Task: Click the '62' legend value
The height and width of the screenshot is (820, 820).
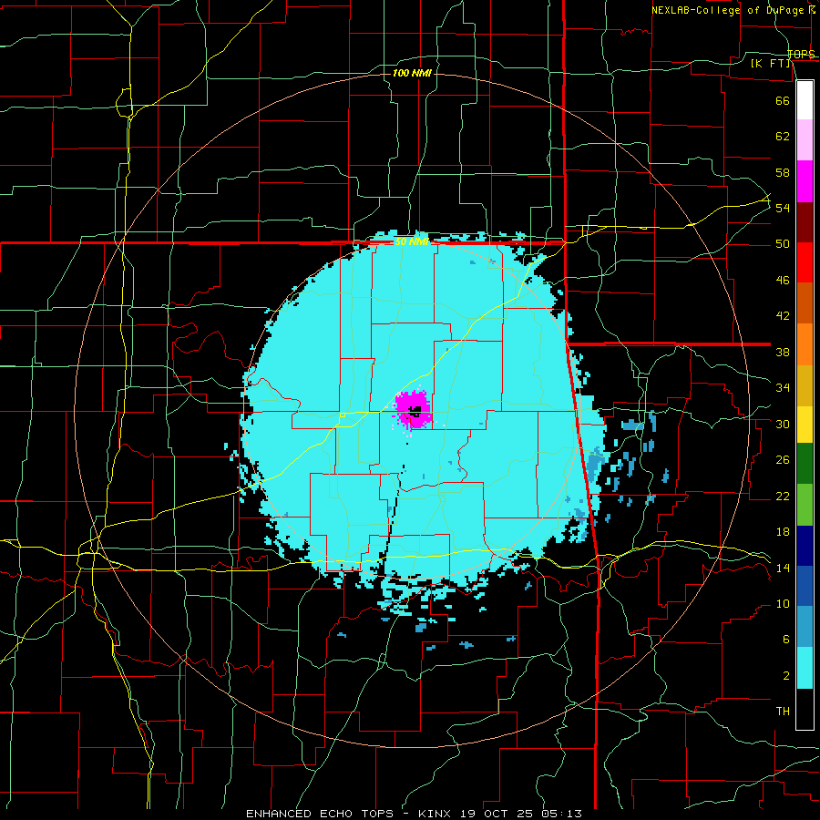Action: [x=783, y=137]
